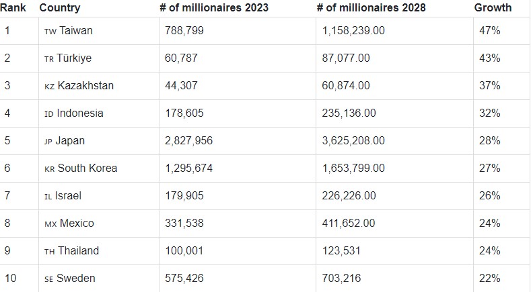The image size is (531, 292).
Task: Click the KR code before South Korea
Action: (x=49, y=169)
